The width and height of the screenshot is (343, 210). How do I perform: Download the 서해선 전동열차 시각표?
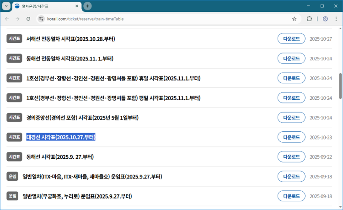click(291, 39)
